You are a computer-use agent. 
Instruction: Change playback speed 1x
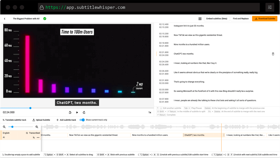(x=150, y=112)
